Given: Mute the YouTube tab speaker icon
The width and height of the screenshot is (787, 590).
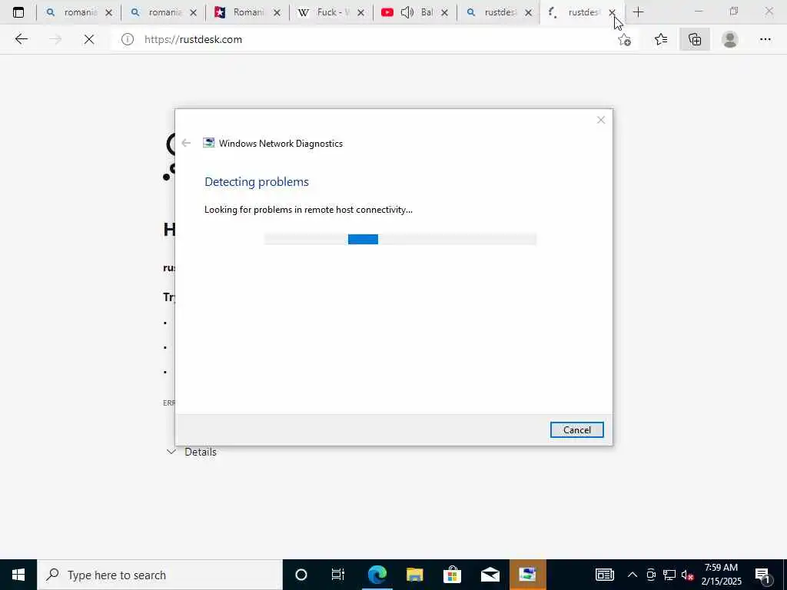Looking at the screenshot, I should click(x=407, y=12).
